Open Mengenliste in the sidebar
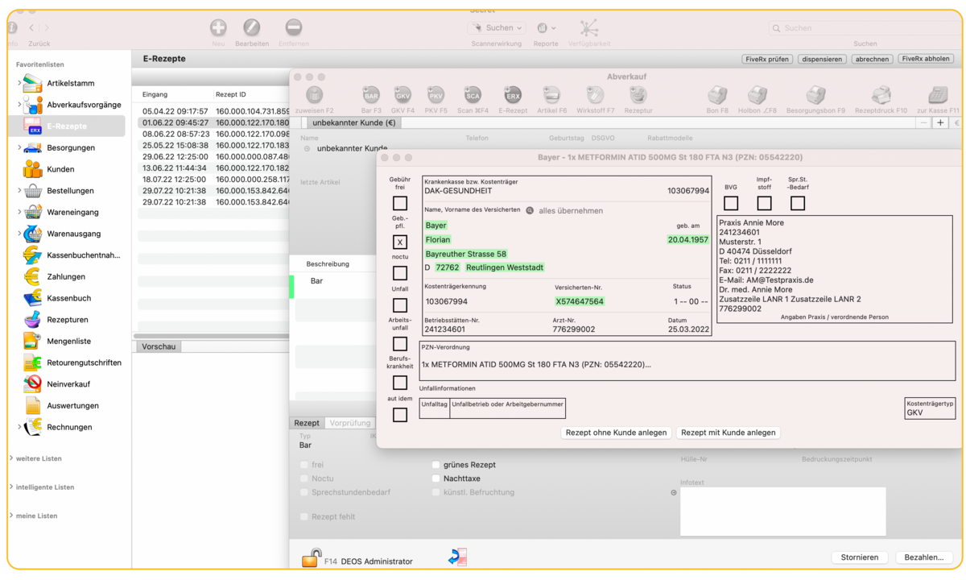The image size is (966, 580). point(69,342)
